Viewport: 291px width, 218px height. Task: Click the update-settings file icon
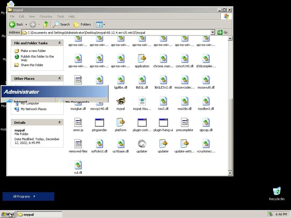click(x=185, y=144)
